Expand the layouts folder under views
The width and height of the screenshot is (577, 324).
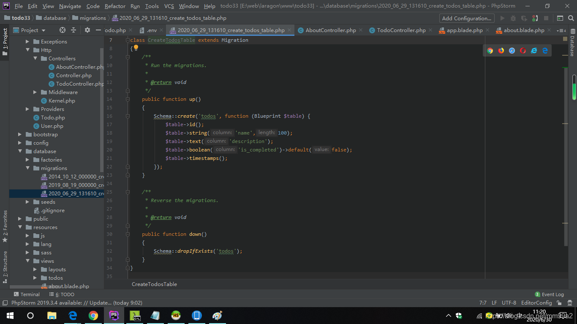click(35, 269)
